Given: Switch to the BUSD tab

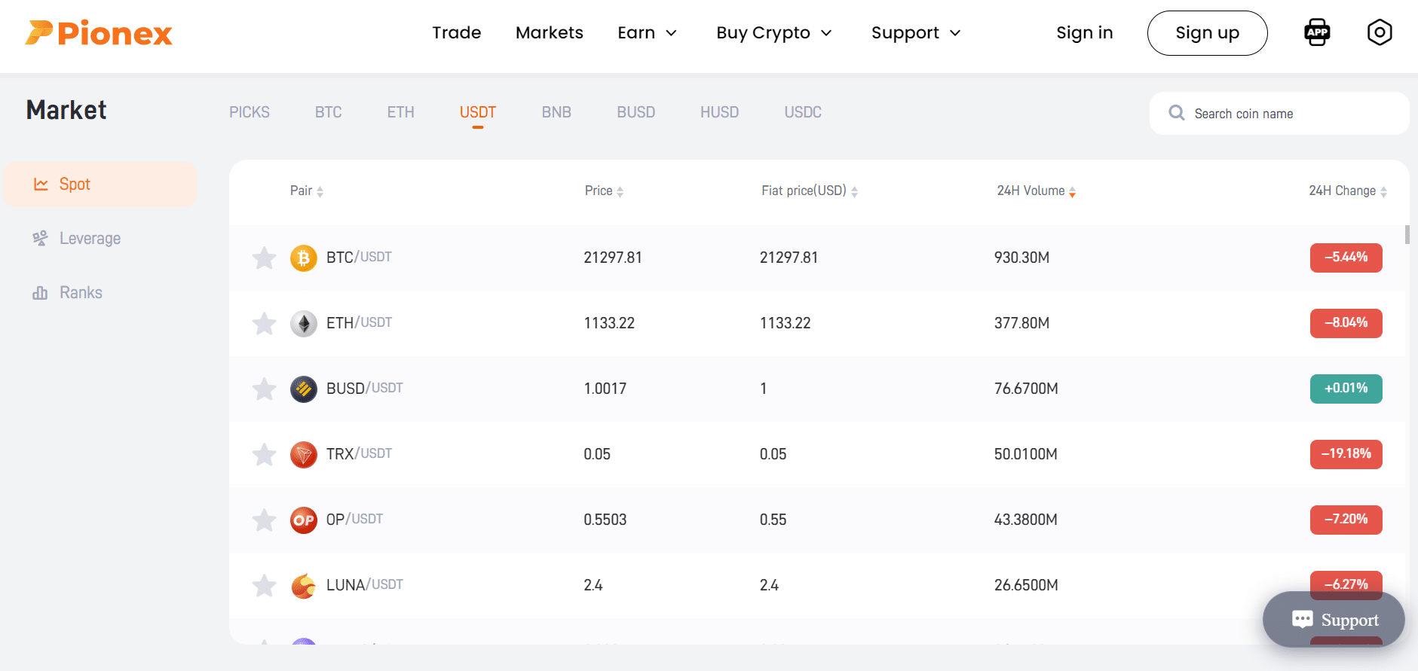Looking at the screenshot, I should click(636, 112).
